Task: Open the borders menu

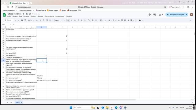Action: point(92,20)
